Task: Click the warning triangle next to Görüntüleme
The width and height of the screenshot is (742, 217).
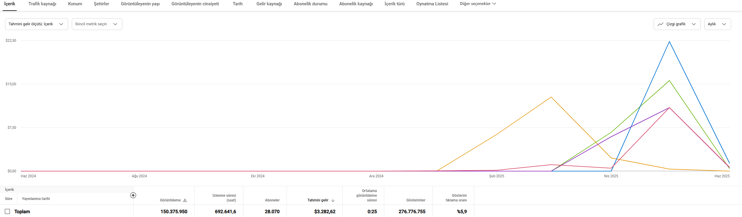Action: pyautogui.click(x=185, y=200)
